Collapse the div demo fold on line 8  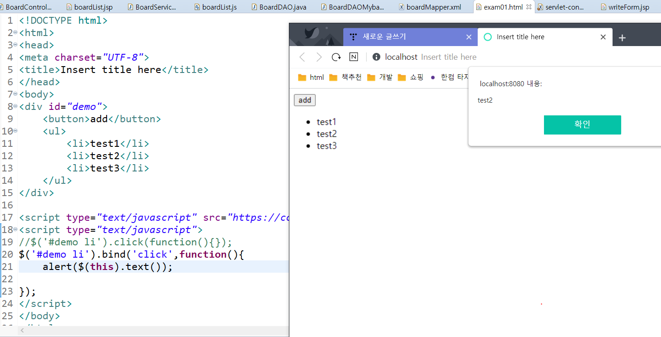coord(15,106)
